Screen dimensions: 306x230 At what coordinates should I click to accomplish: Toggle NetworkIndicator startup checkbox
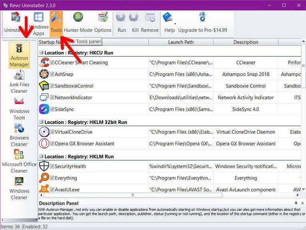pos(52,97)
